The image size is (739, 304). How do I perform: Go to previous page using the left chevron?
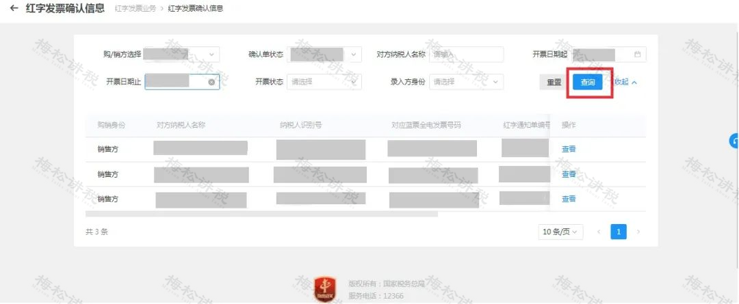599,232
